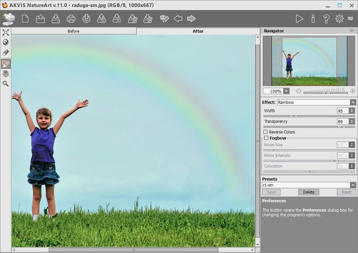Maximize the AKVIS NatureArt window
The width and height of the screenshot is (358, 253).
click(x=340, y=5)
